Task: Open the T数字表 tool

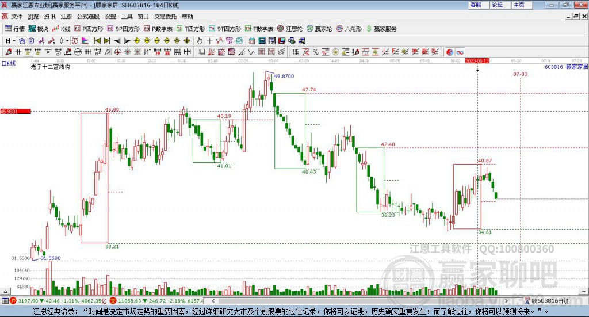Action: point(259,29)
